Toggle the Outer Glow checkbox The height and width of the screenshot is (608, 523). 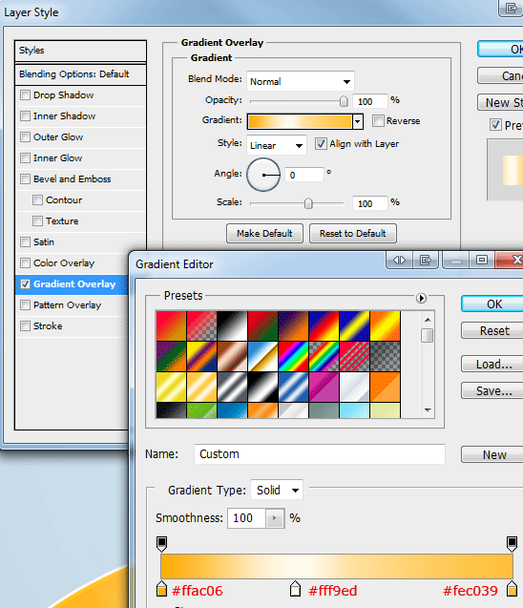25,136
